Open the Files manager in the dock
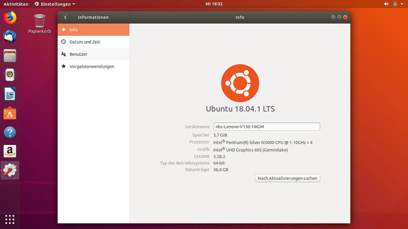This screenshot has width=408, height=229. pos(10,56)
